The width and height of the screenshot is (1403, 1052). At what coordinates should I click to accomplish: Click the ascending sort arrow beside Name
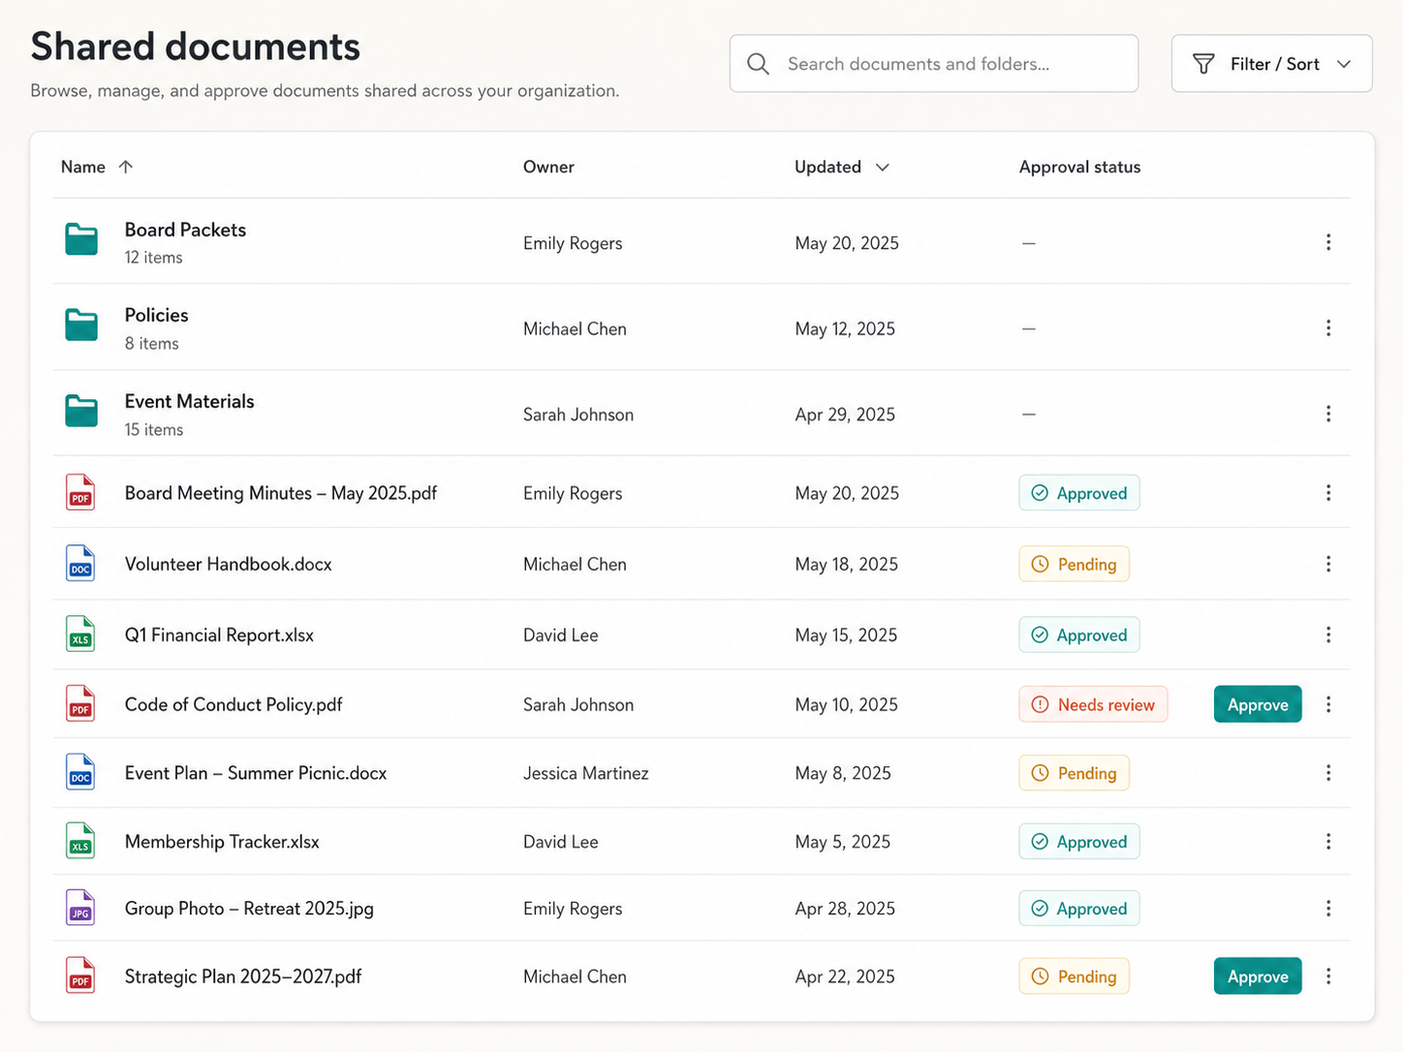126,167
